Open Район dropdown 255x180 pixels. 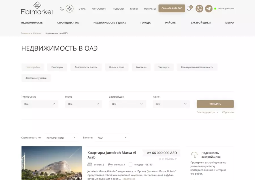tap(171, 104)
